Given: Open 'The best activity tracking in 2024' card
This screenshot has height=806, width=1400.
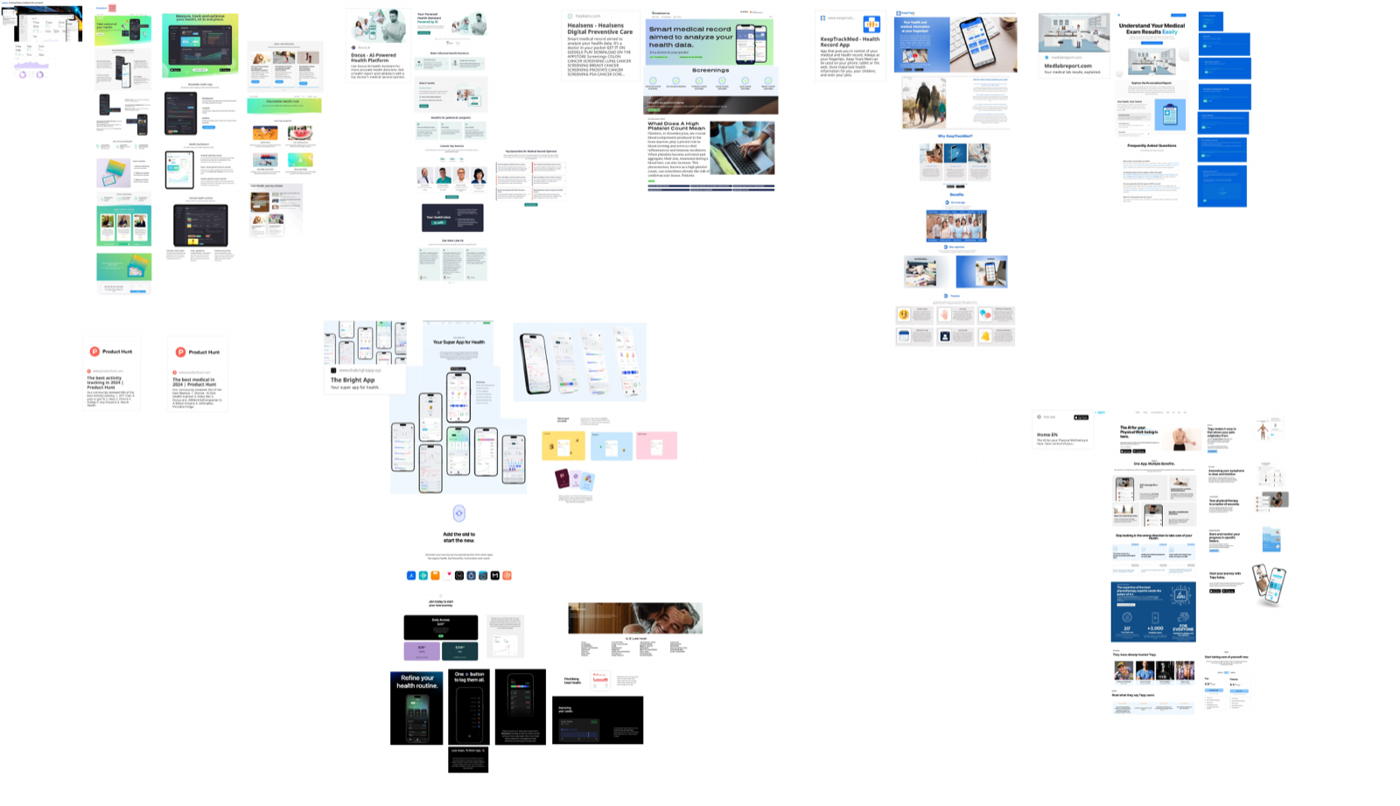Looking at the screenshot, I should pos(112,375).
